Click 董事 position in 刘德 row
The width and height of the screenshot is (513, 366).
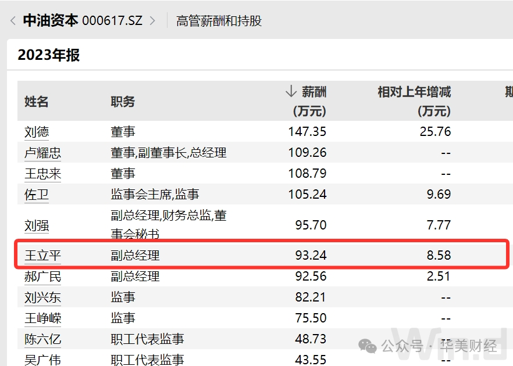123,132
